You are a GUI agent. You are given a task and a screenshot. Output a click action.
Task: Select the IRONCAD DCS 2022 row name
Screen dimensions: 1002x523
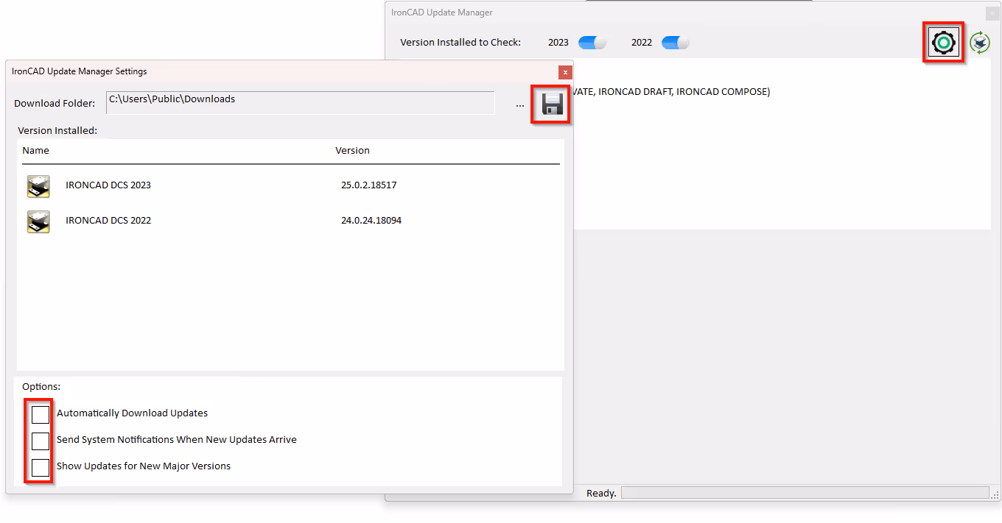click(108, 221)
